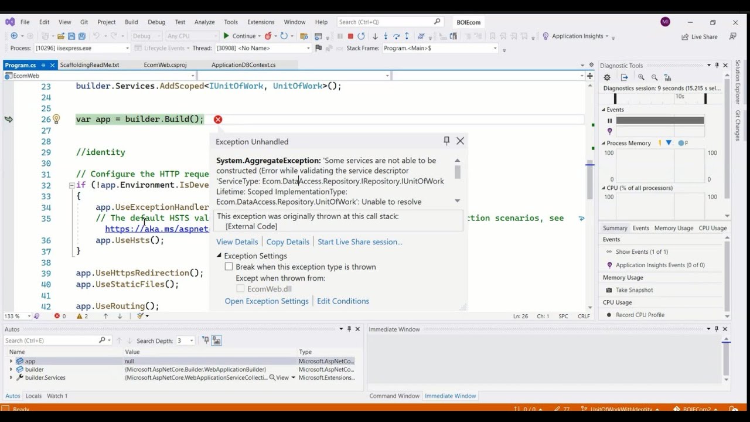Zoom in on diagnostics timeline
The height and width of the screenshot is (422, 750).
click(641, 77)
